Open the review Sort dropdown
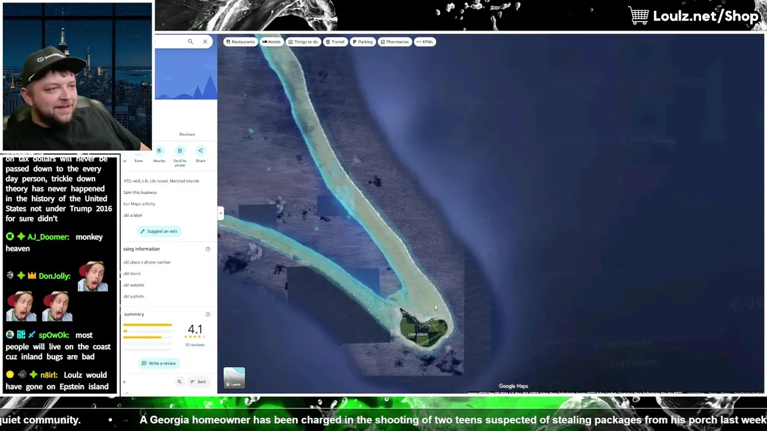The image size is (767, 431). 198,381
